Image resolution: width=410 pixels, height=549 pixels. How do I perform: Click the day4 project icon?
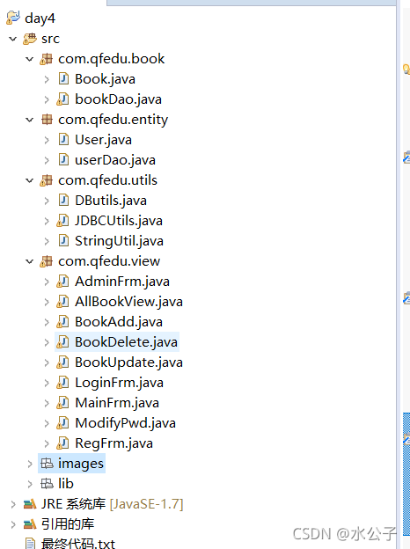(x=13, y=18)
